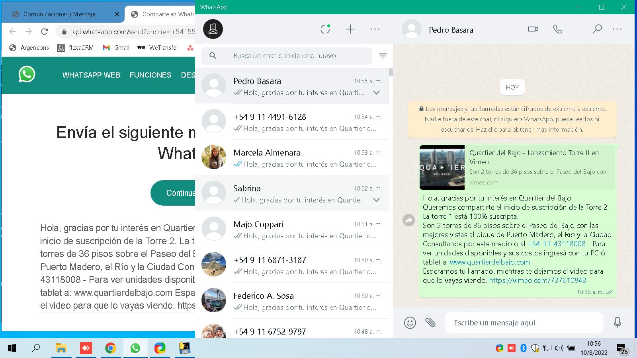This screenshot has height=358, width=637.
Task: Forward the message using the arrow icon
Action: pyautogui.click(x=409, y=220)
